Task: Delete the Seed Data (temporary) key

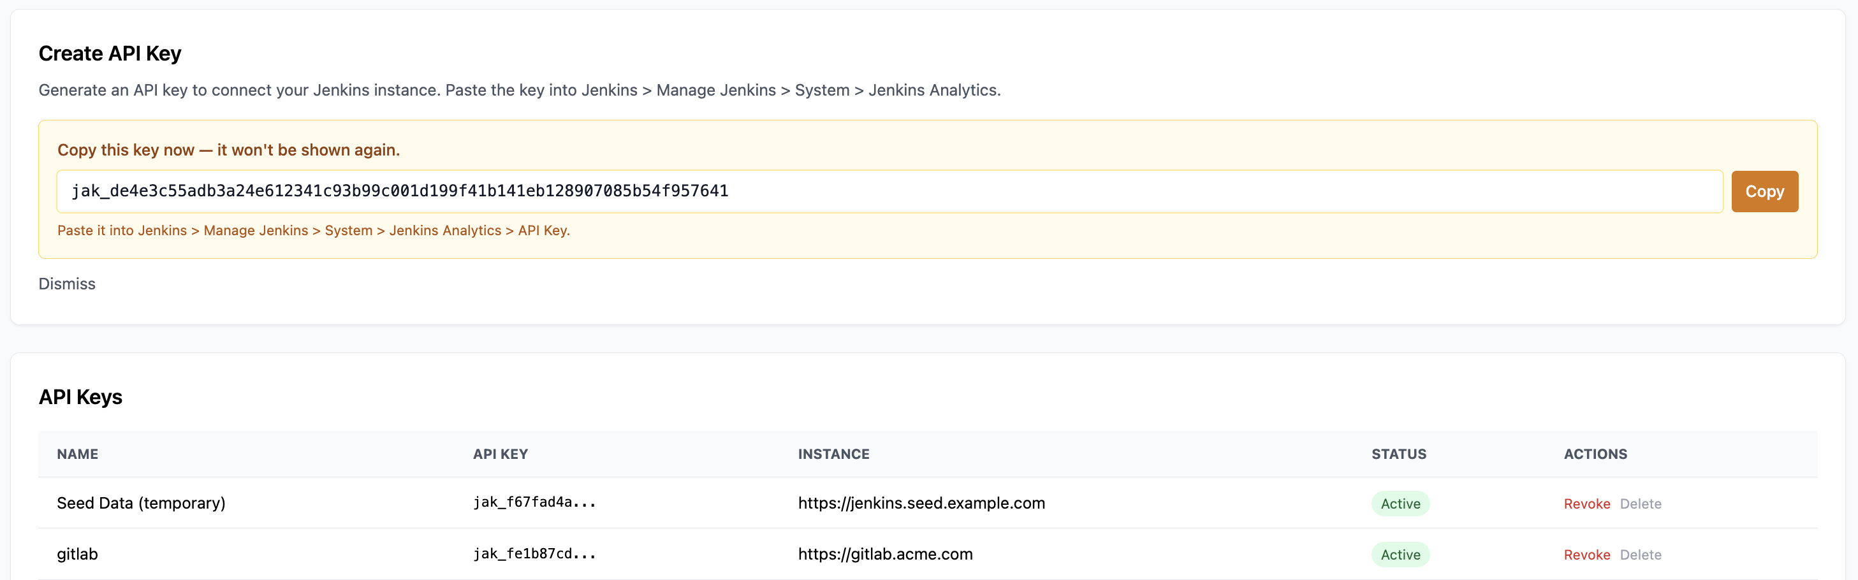Action: pyautogui.click(x=1640, y=504)
